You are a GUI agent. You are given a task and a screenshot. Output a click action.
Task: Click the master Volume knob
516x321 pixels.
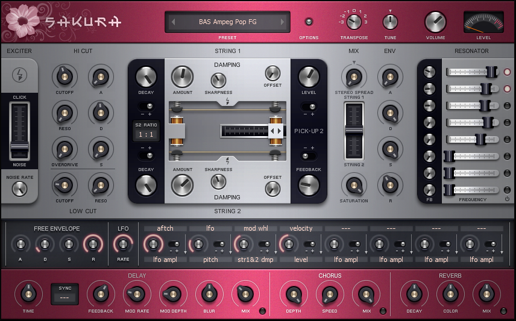pos(435,22)
